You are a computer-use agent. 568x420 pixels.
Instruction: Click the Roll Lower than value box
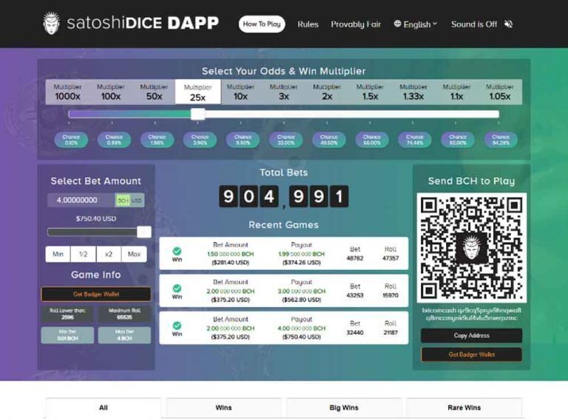67,314
